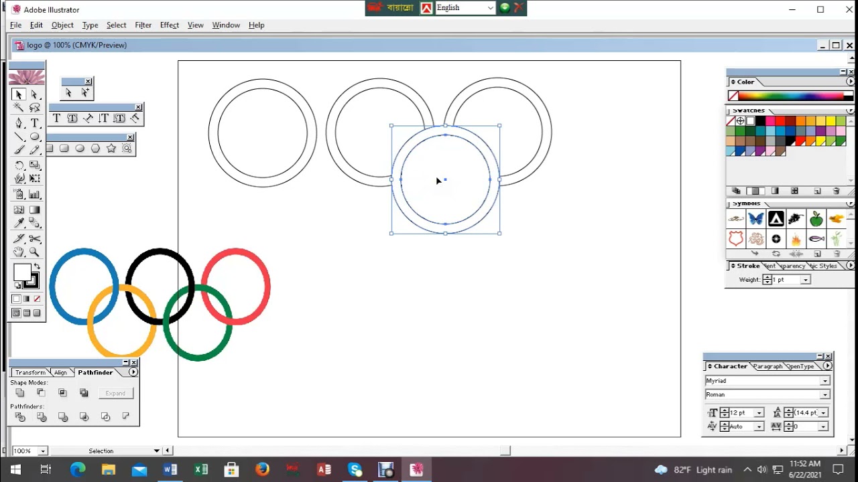The image size is (858, 482).
Task: Click the Divide pathfinder icon
Action: pyautogui.click(x=19, y=416)
